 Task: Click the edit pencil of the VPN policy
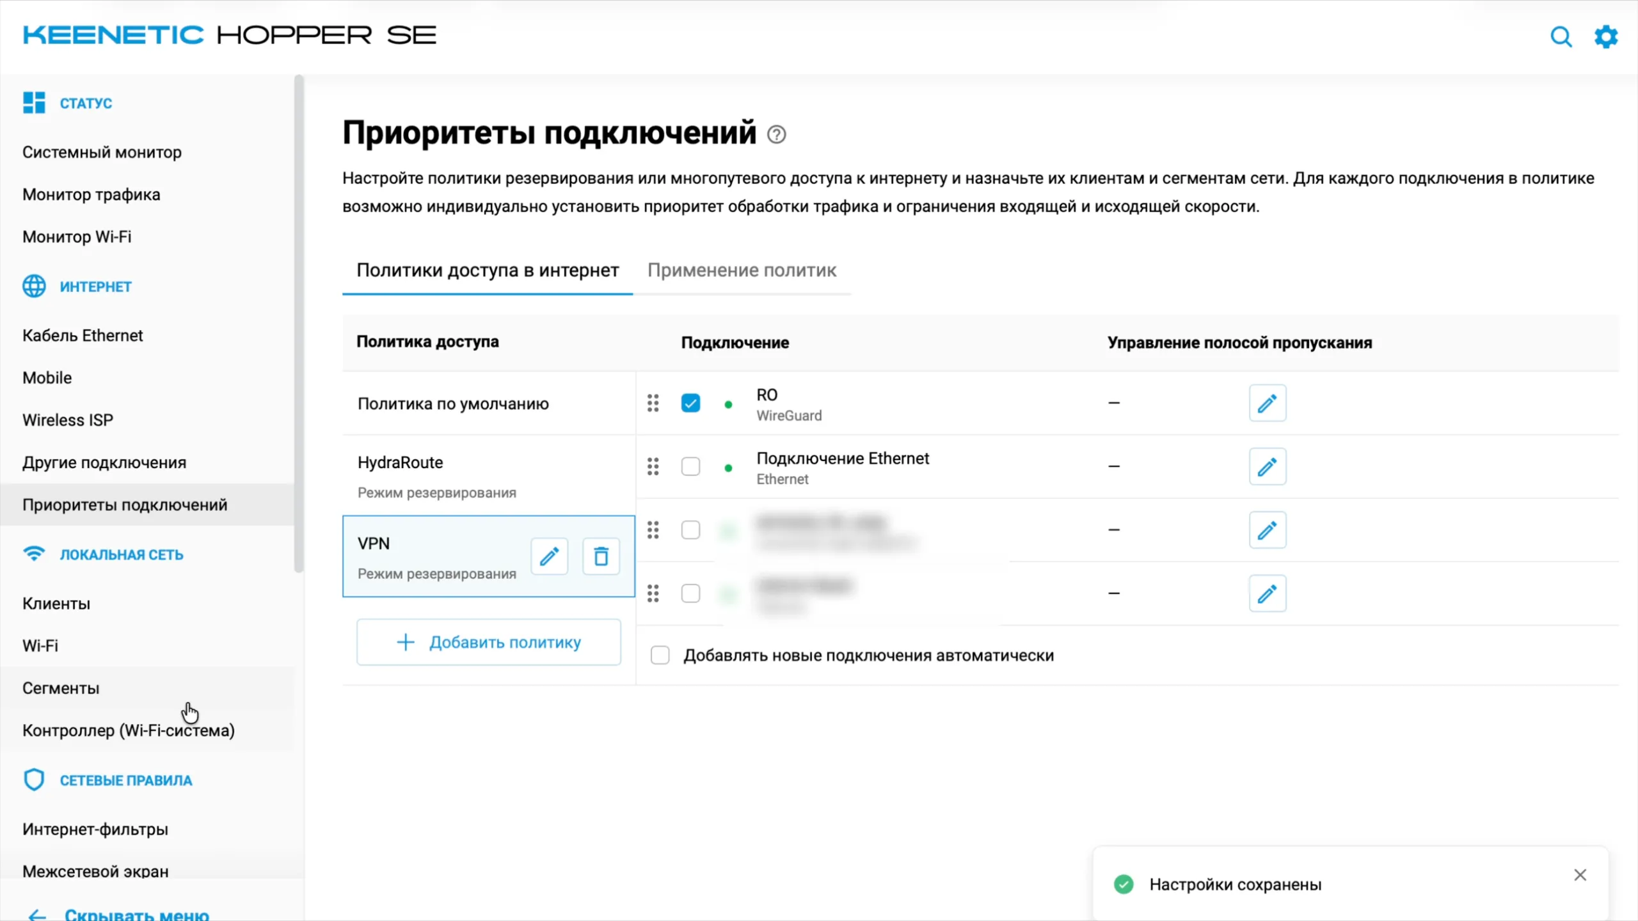coord(549,556)
